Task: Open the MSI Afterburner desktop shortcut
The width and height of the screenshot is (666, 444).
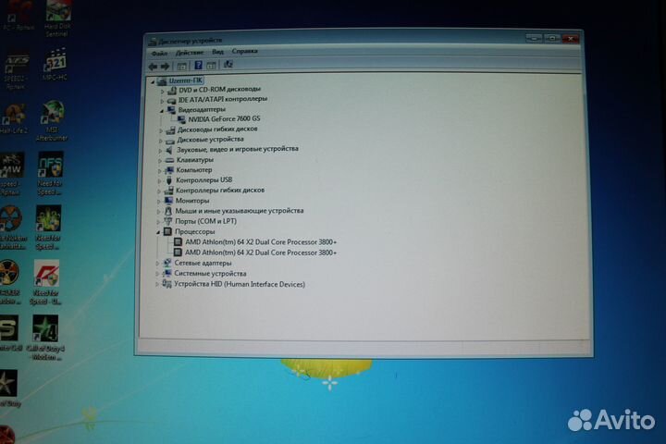Action: [52, 121]
